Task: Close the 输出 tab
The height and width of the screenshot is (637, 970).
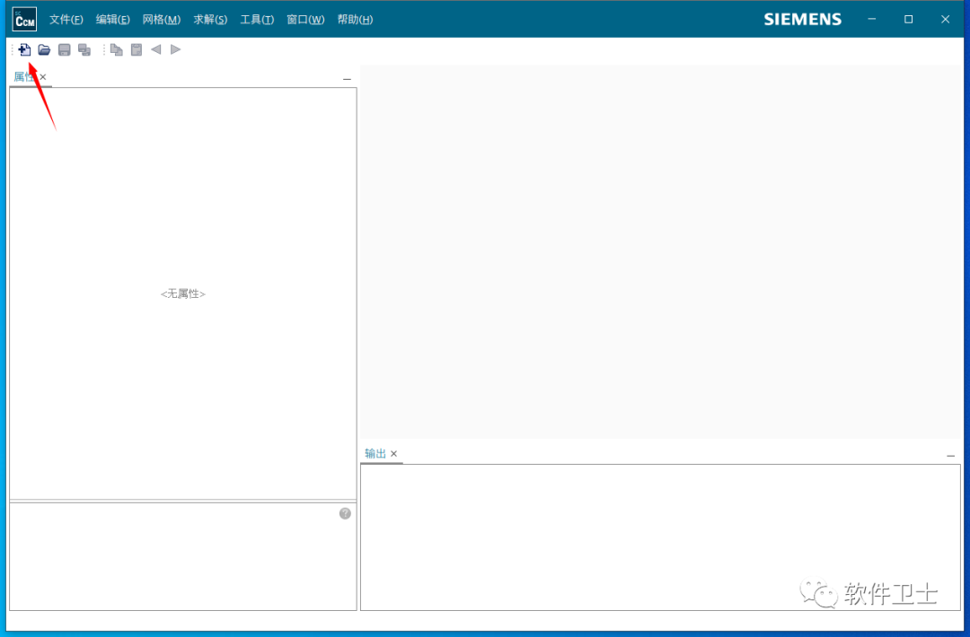Action: 393,453
